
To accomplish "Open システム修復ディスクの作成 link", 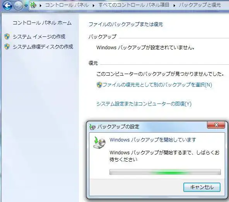I will pos(43,47).
